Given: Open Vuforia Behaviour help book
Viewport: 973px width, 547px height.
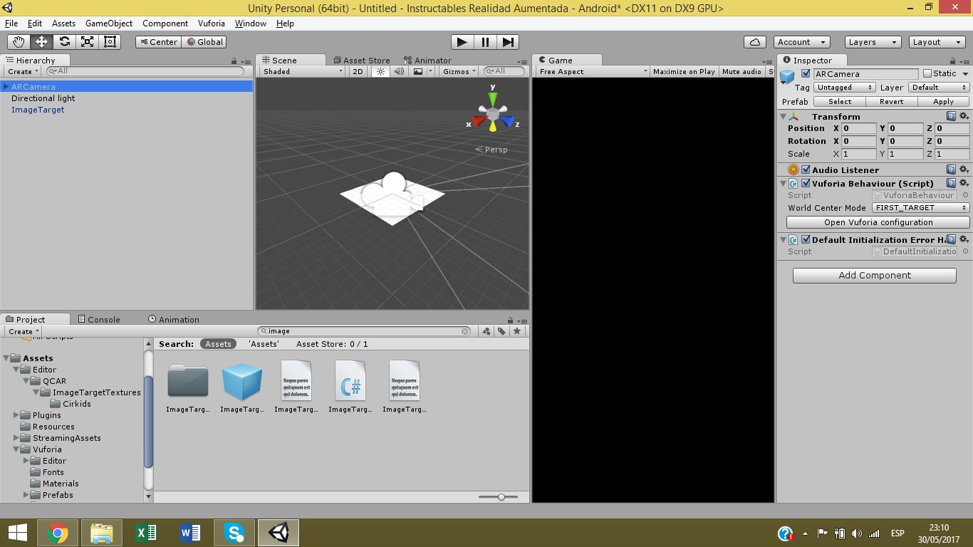Looking at the screenshot, I should coord(951,183).
